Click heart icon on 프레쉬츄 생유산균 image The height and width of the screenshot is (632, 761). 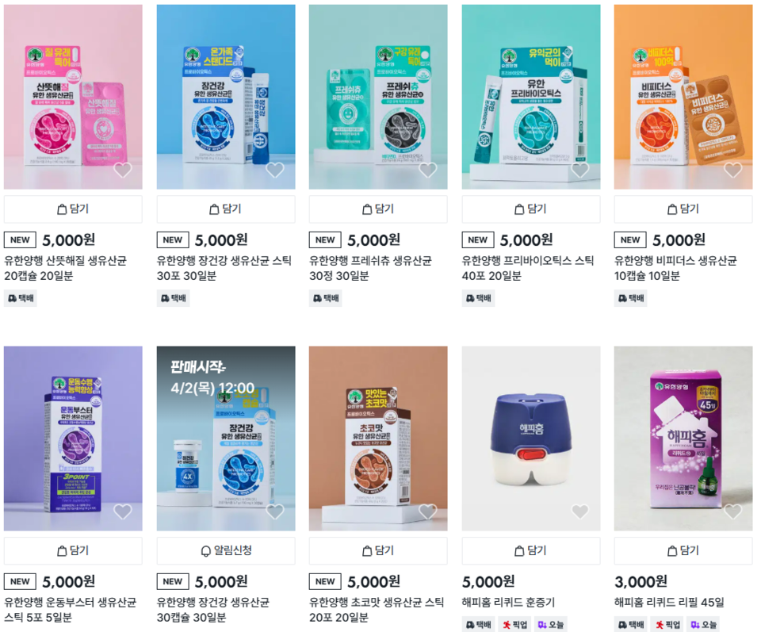427,170
